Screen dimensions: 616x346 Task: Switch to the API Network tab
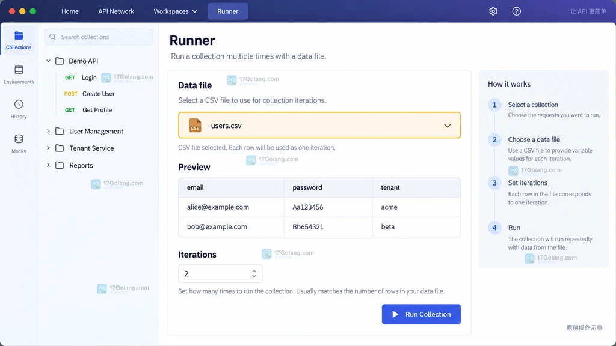[116, 11]
